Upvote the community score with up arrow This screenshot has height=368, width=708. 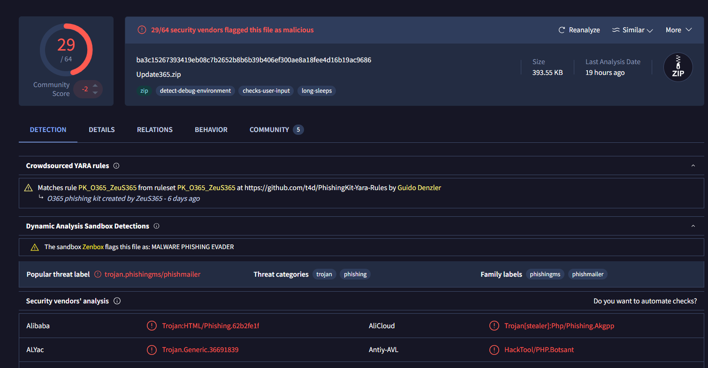click(x=95, y=85)
